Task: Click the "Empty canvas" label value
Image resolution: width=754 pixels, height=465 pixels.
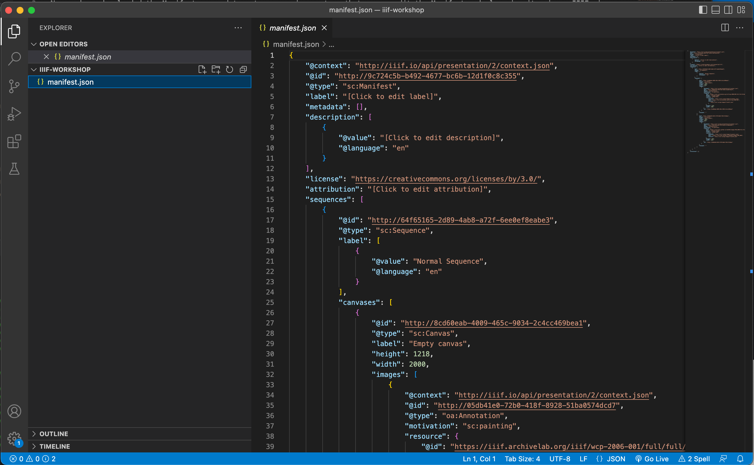Action: (x=438, y=343)
